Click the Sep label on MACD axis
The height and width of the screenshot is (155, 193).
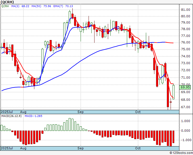coord(81,148)
